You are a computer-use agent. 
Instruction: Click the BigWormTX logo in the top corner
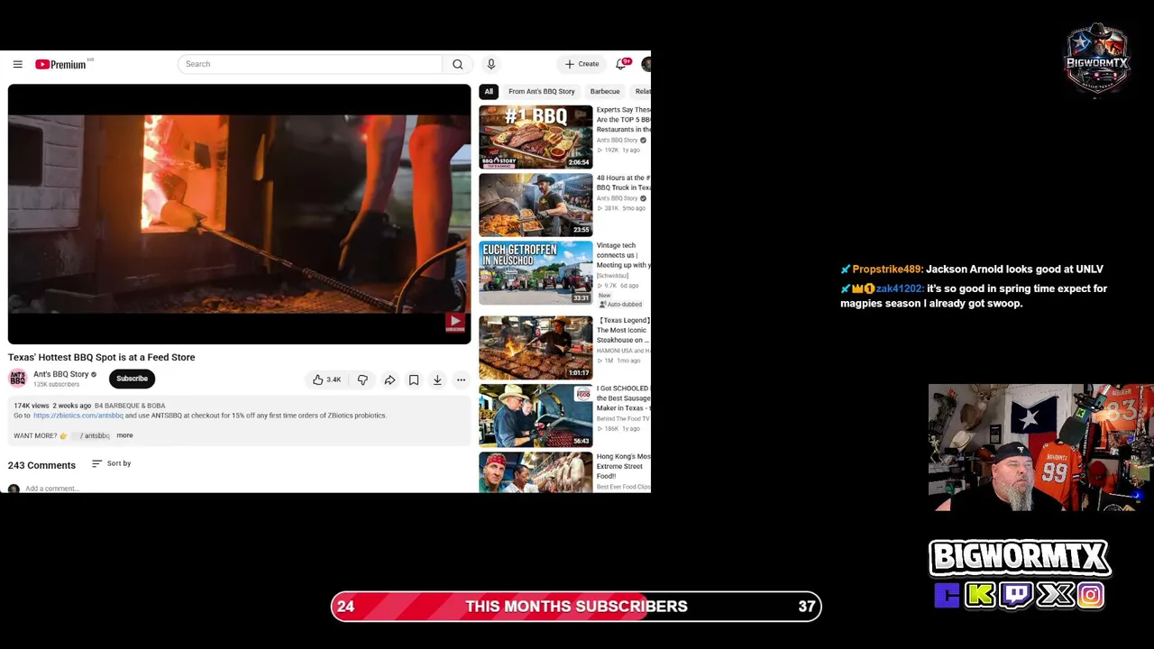(x=1097, y=59)
